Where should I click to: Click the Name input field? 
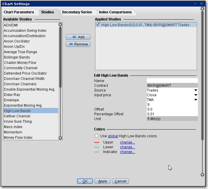tap(172, 81)
